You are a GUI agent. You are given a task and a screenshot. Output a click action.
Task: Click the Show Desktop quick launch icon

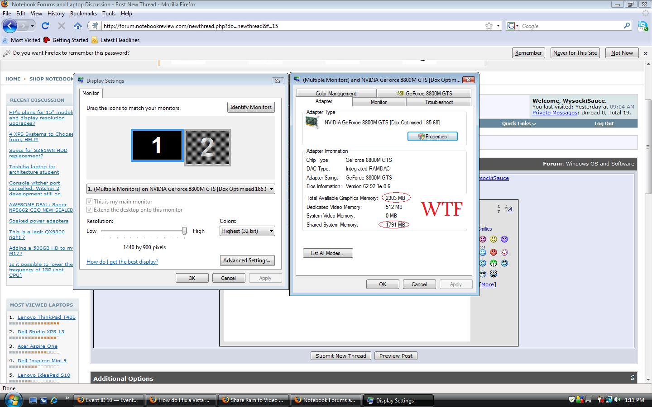(x=33, y=400)
